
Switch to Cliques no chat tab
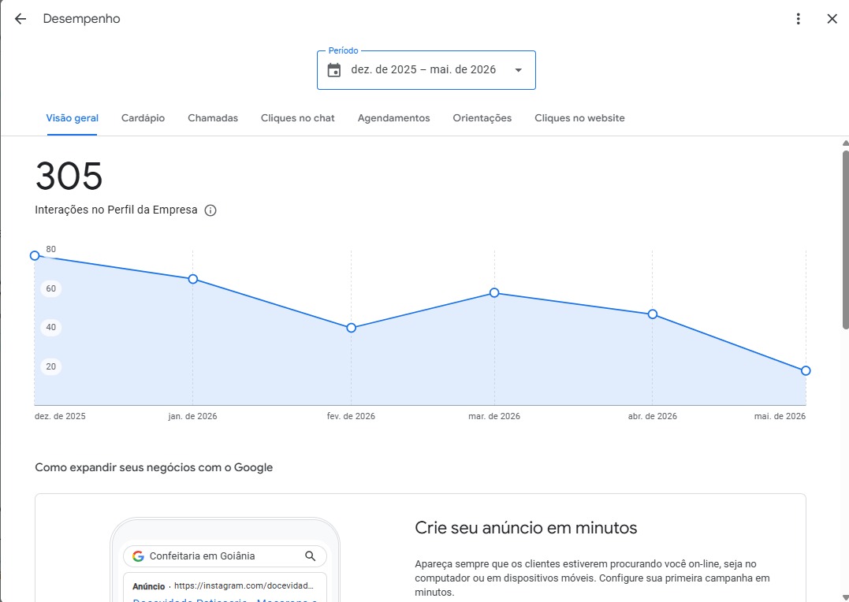click(298, 118)
